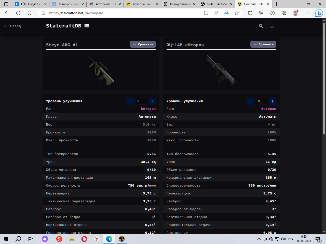Open the Bing chat sidebar button
Viewport: 326px width, 244px height.
click(x=319, y=13)
